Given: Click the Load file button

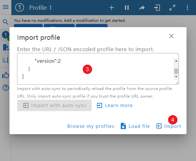Looking at the screenshot, I should [135, 126].
